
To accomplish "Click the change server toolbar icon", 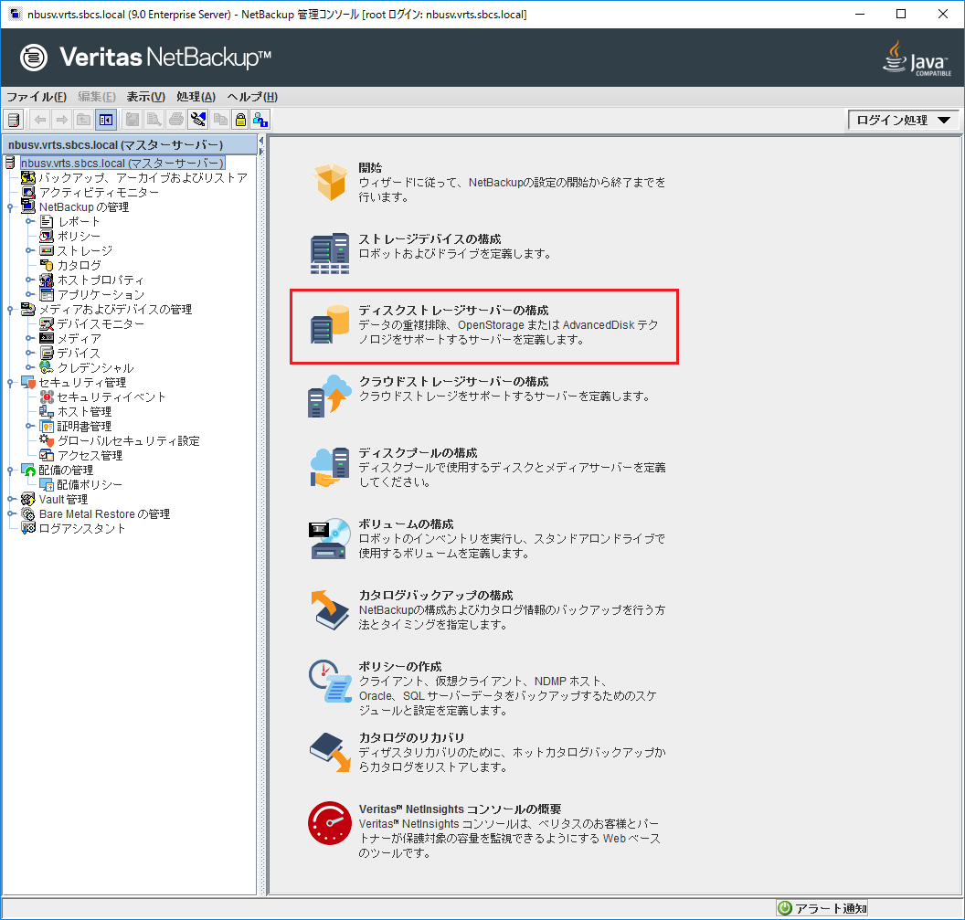I will [14, 120].
